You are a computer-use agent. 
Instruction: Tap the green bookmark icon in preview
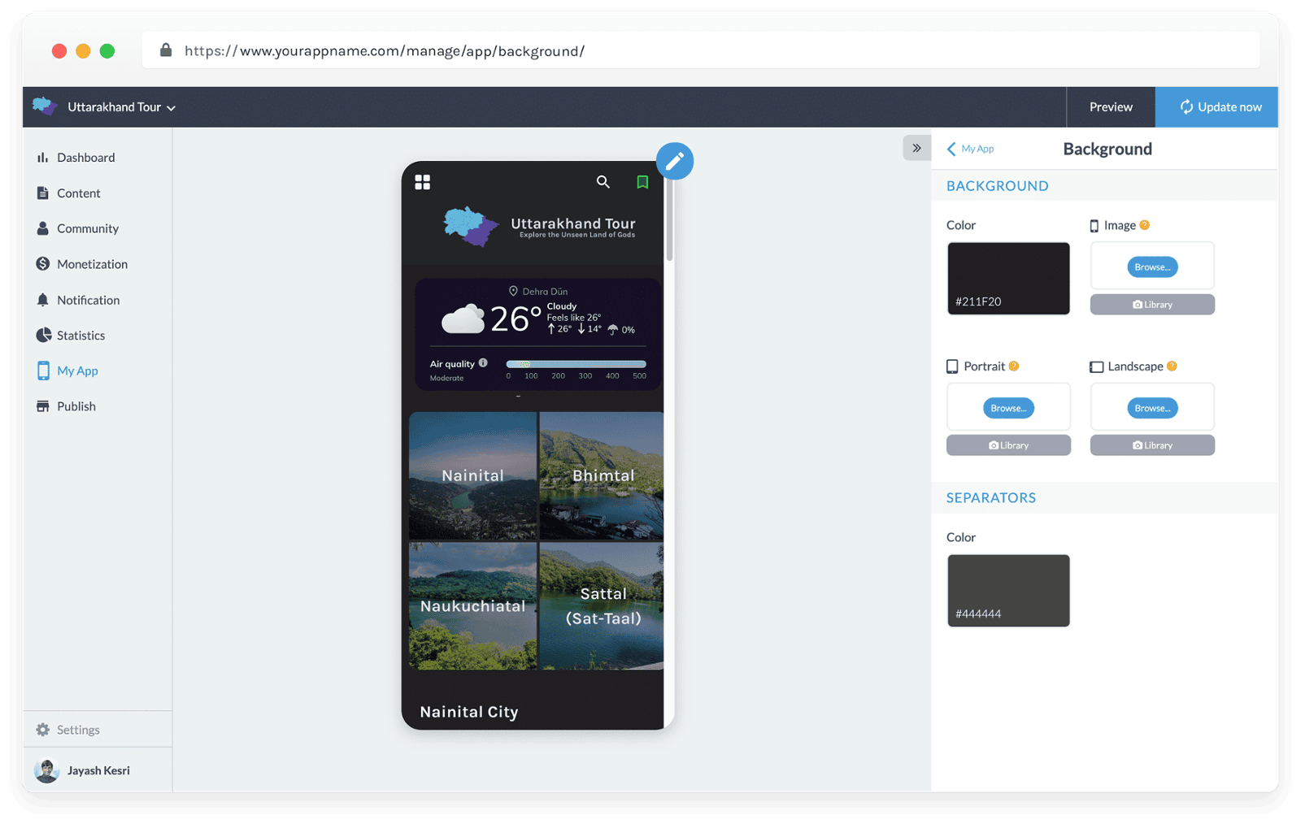pyautogui.click(x=642, y=182)
